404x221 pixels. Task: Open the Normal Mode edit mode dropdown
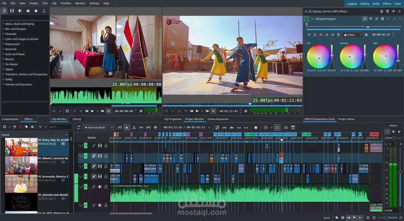(x=99, y=128)
